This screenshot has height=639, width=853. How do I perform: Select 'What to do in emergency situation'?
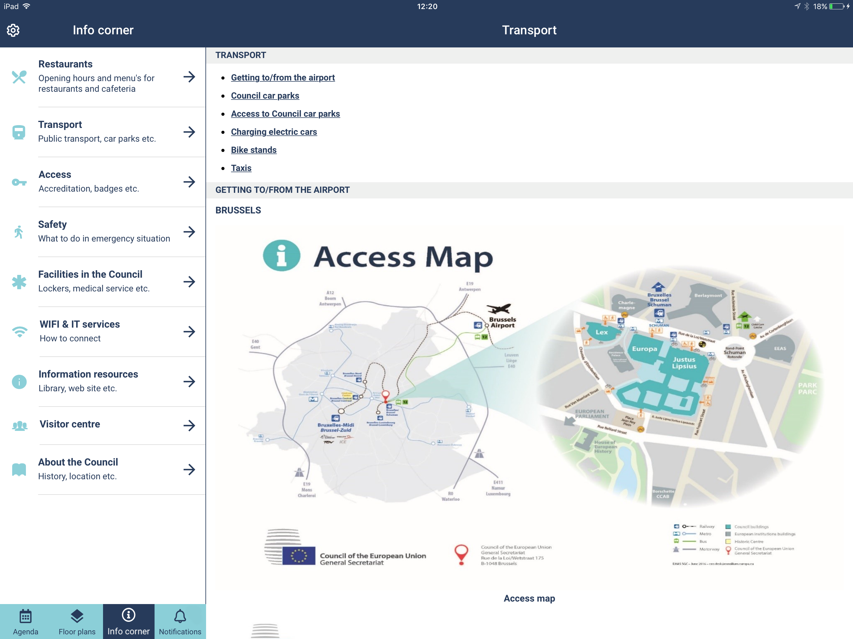pos(104,239)
